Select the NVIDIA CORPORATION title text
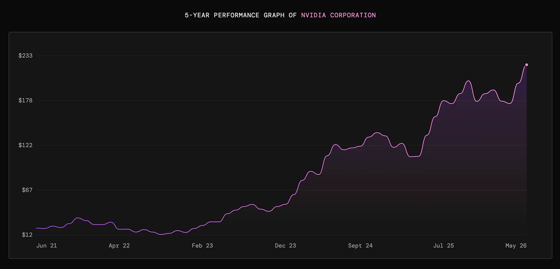 click(x=339, y=15)
